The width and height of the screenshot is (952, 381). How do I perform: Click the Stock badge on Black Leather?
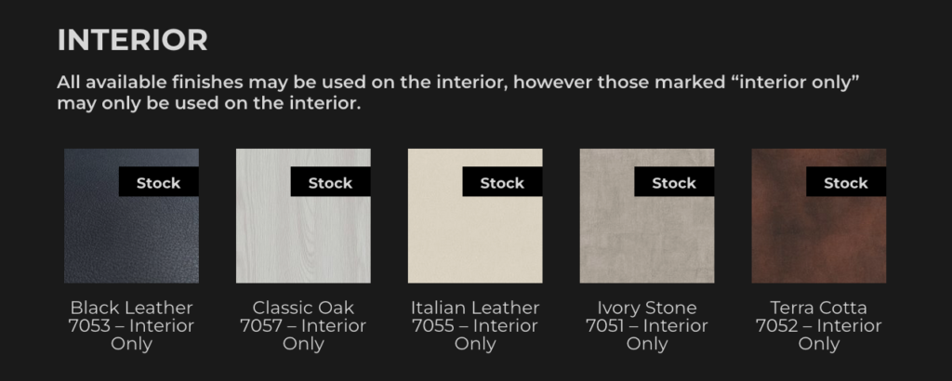point(158,183)
